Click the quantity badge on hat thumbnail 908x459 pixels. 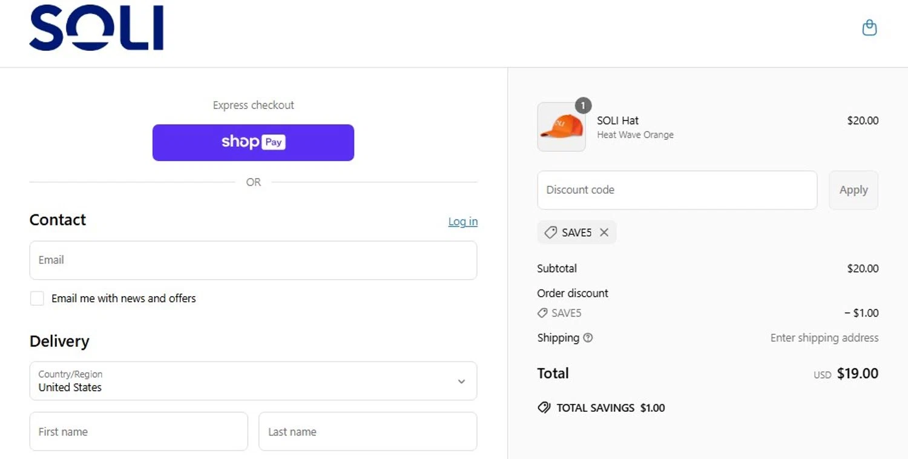point(583,105)
